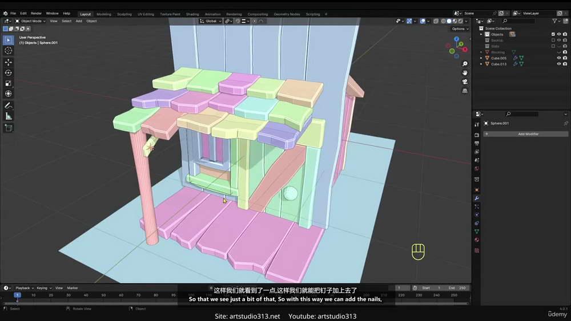Open the shading options dropdown arrow
This screenshot has height=321, width=571.
[466, 21]
